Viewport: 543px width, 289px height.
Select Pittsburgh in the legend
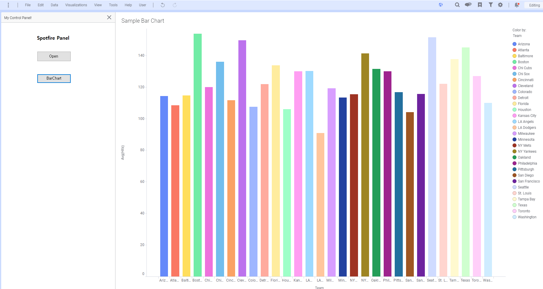[523, 169]
